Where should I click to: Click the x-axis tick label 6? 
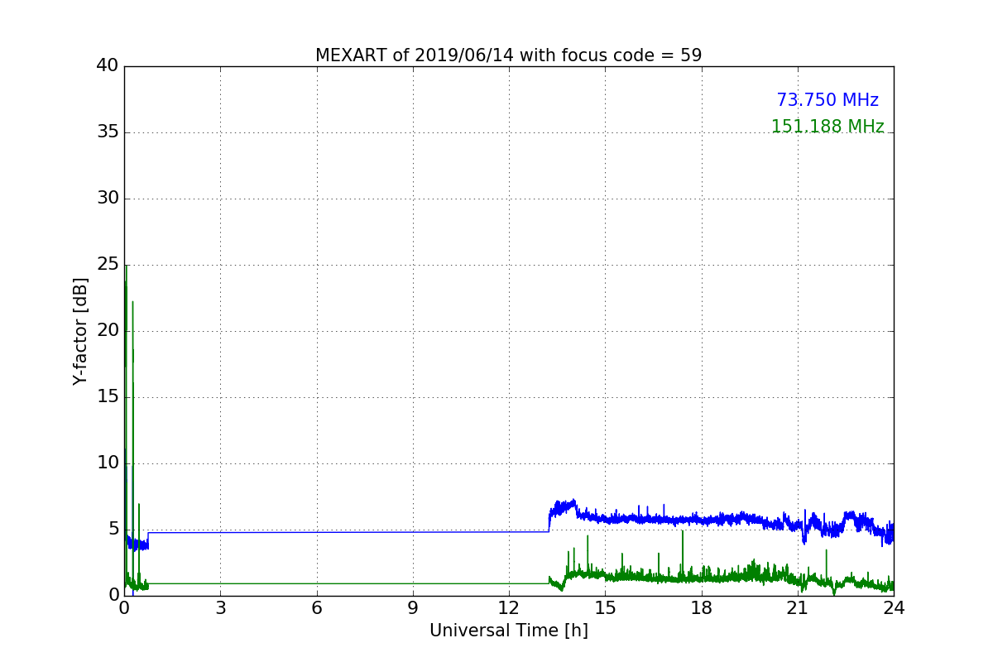[316, 608]
